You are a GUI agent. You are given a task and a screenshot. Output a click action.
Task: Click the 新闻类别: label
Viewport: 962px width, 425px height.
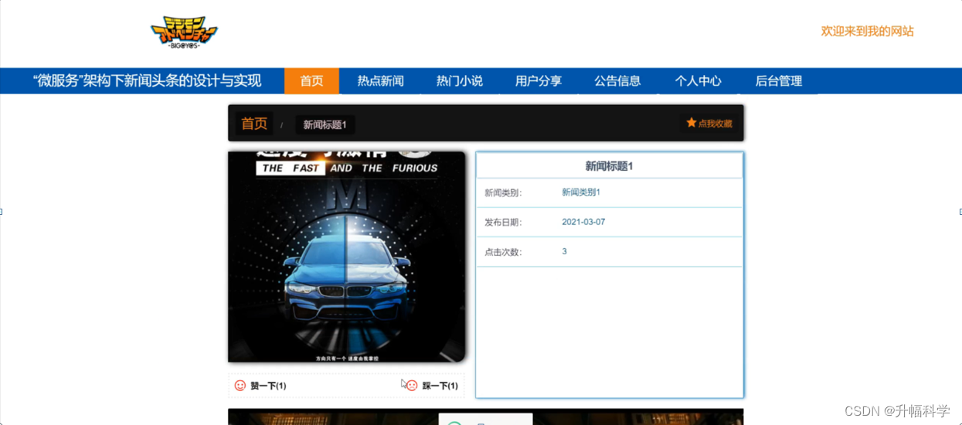pos(503,193)
